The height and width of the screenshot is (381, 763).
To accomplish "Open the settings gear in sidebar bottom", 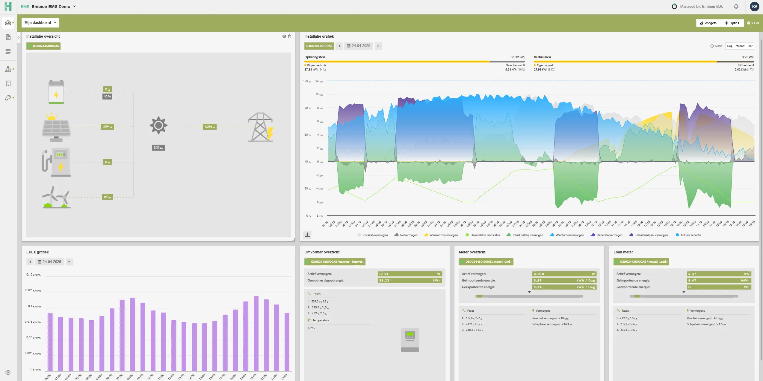I will 8,372.
